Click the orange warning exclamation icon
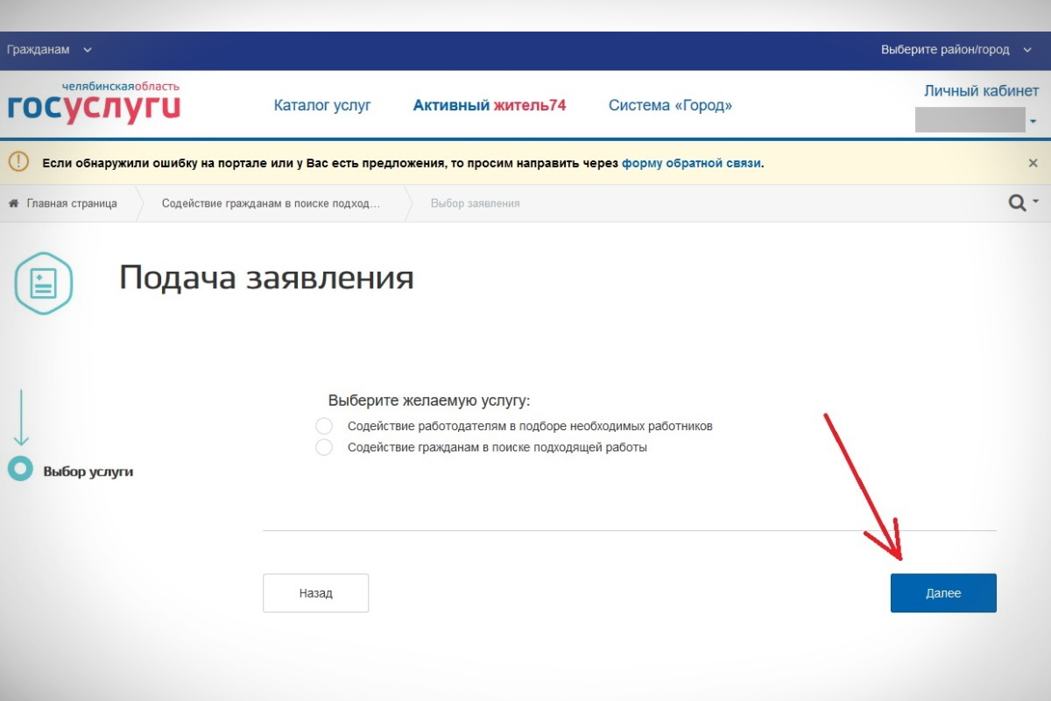The image size is (1051, 701). tap(18, 162)
